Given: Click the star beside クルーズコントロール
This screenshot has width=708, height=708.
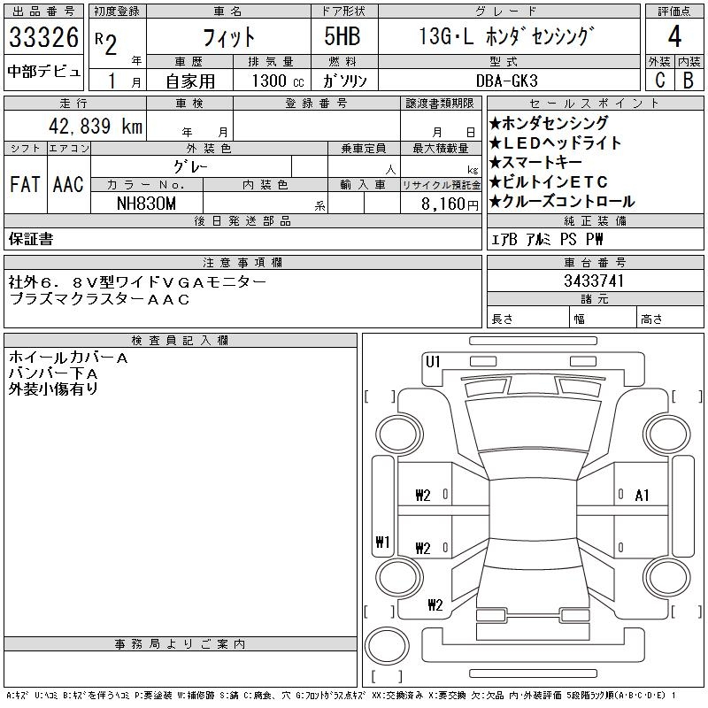Looking at the screenshot, I should pyautogui.click(x=496, y=201).
